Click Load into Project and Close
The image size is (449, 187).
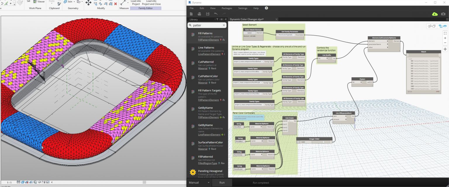151,3
